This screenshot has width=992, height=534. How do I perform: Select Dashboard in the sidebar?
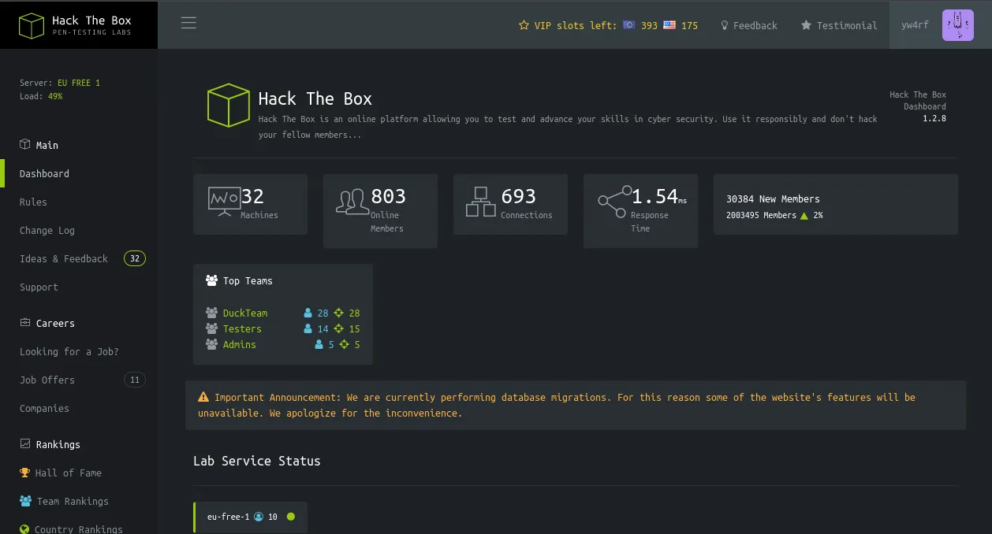[44, 173]
